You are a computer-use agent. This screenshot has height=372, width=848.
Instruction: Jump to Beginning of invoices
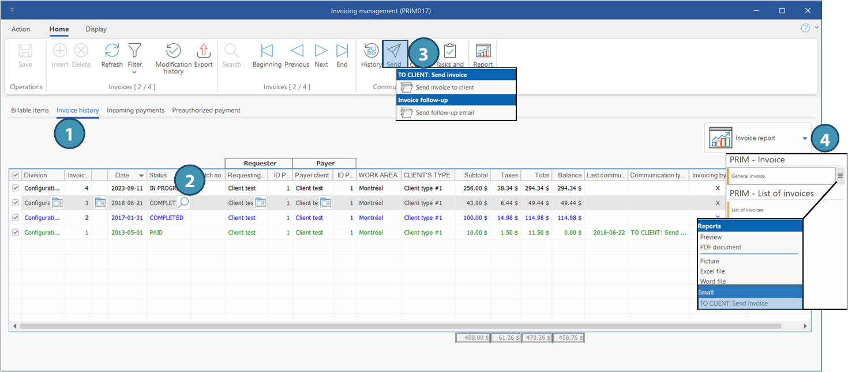(267, 51)
